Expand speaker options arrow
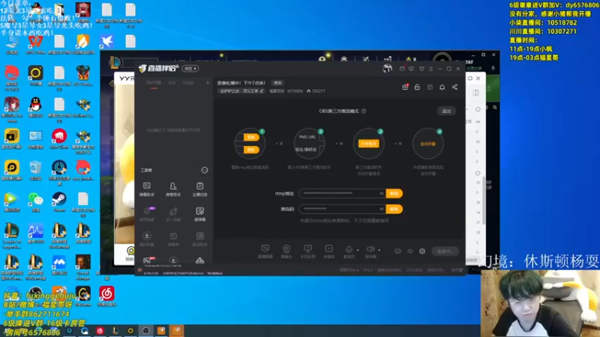600x337 pixels. pyautogui.click(x=379, y=250)
